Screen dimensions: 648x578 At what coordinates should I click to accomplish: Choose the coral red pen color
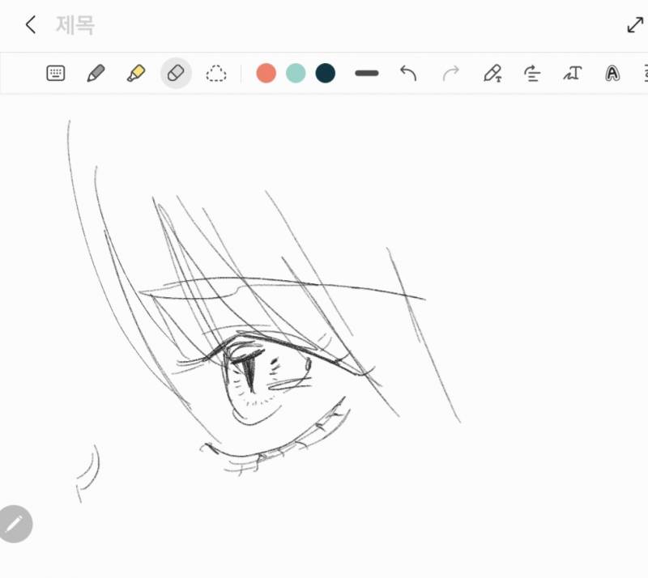pyautogui.click(x=266, y=73)
